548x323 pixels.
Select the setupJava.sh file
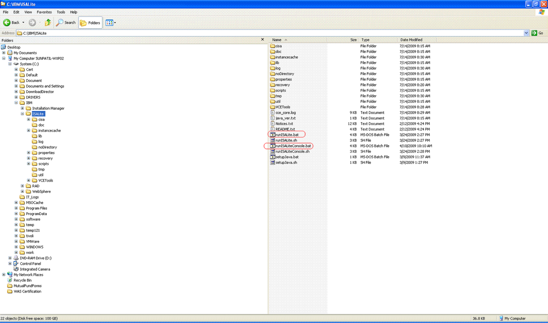284,162
